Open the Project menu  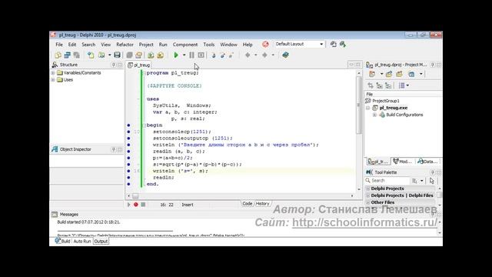tap(146, 45)
